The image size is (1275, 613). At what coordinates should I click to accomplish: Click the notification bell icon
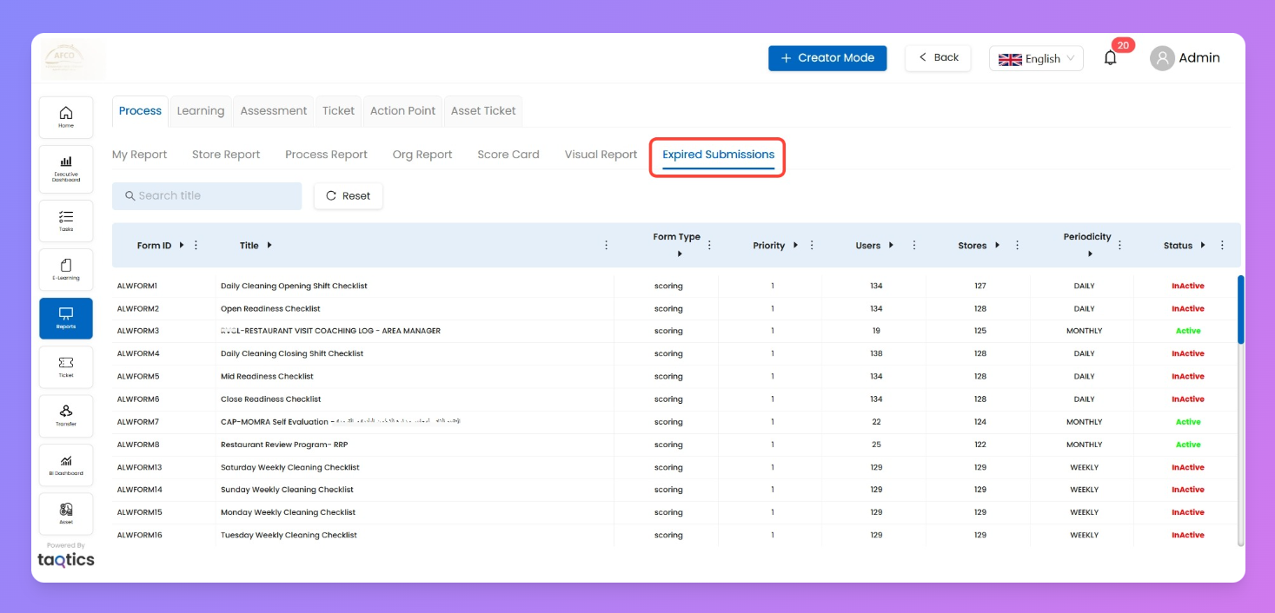1110,58
